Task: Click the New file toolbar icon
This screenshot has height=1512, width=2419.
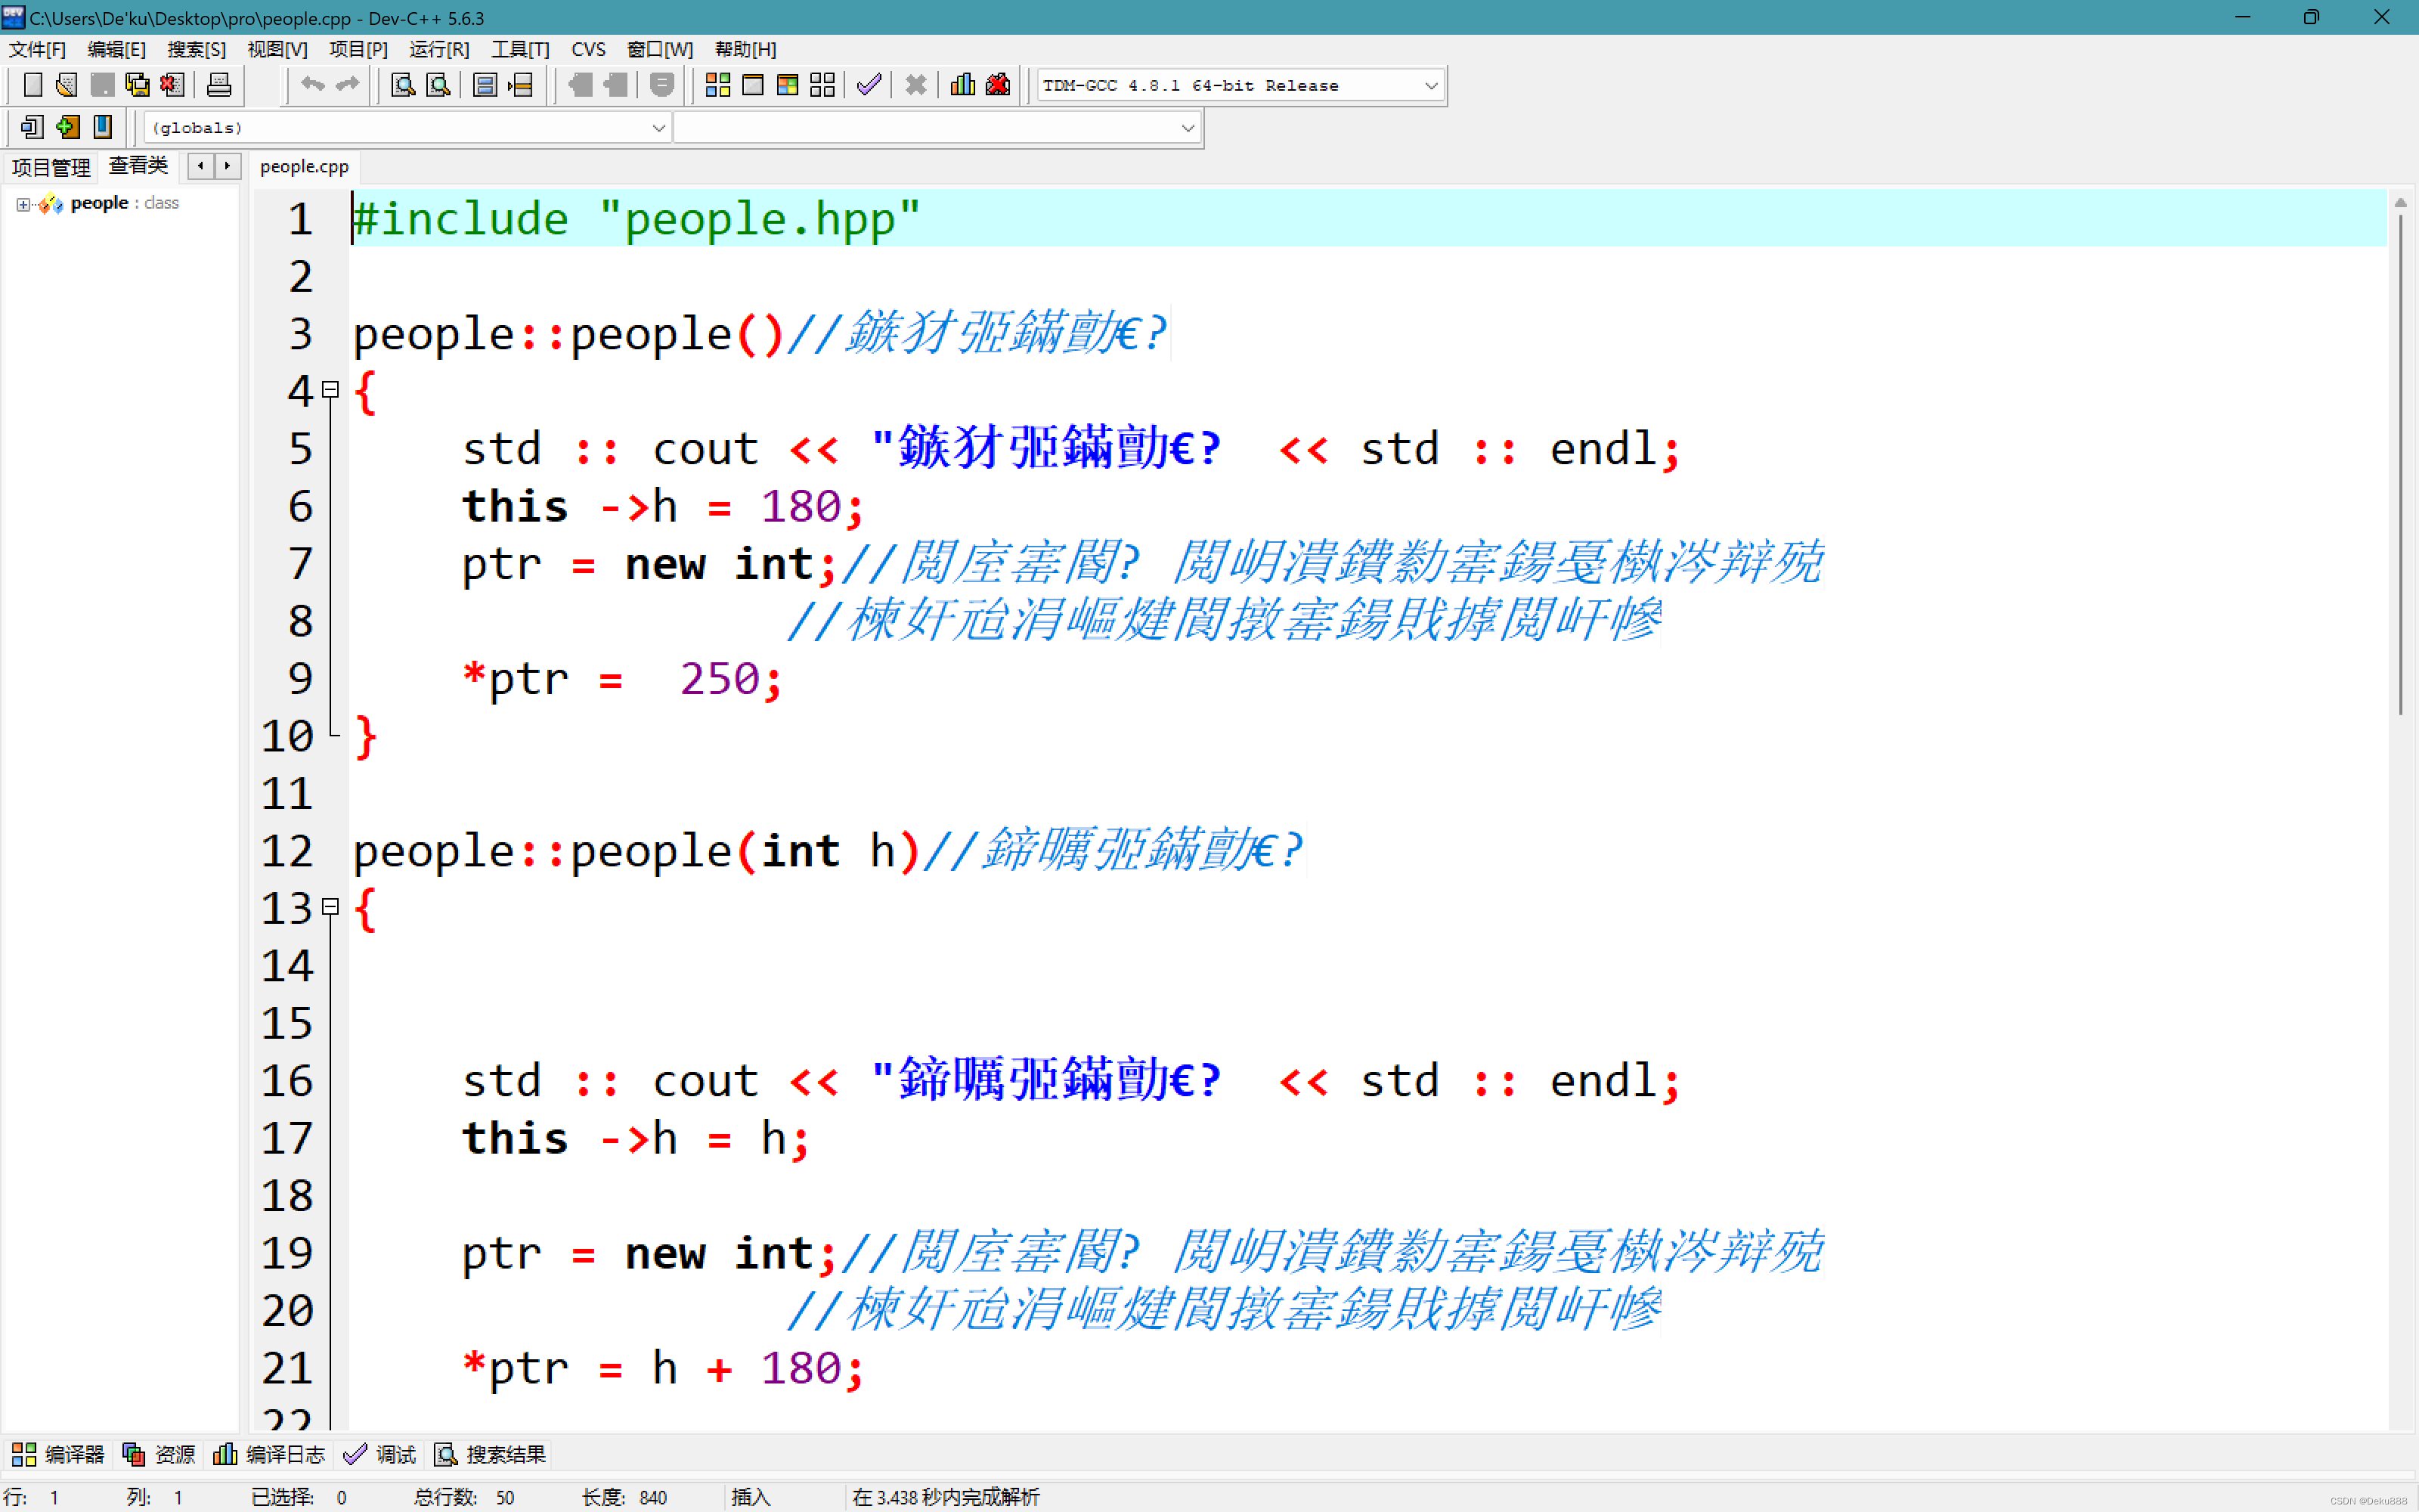Action: click(32, 85)
